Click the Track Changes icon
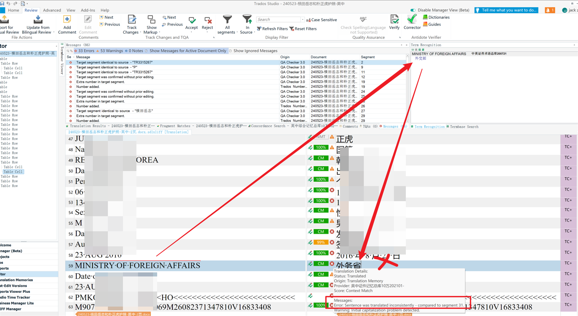The width and height of the screenshot is (578, 316). [x=132, y=19]
